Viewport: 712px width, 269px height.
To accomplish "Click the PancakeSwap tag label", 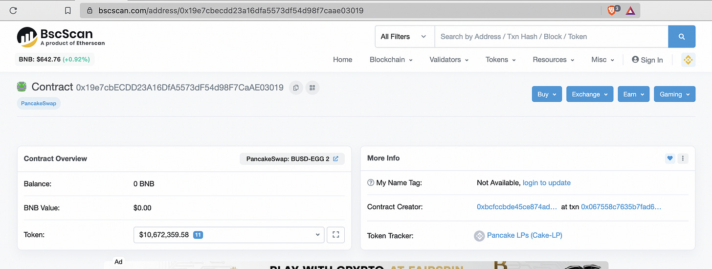I will click(39, 104).
